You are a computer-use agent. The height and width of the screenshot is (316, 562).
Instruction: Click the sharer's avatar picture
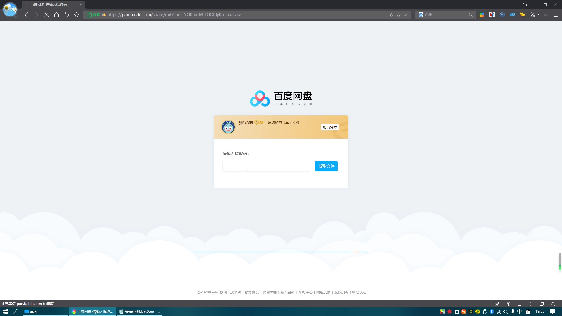pyautogui.click(x=228, y=127)
